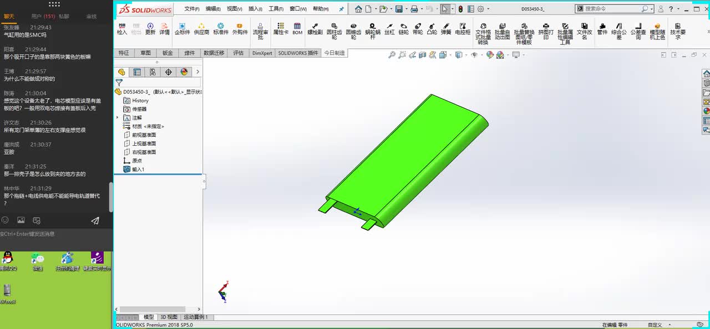Click the Save icon in SolidWorks toolbar
The width and height of the screenshot is (710, 329).
pos(399,9)
